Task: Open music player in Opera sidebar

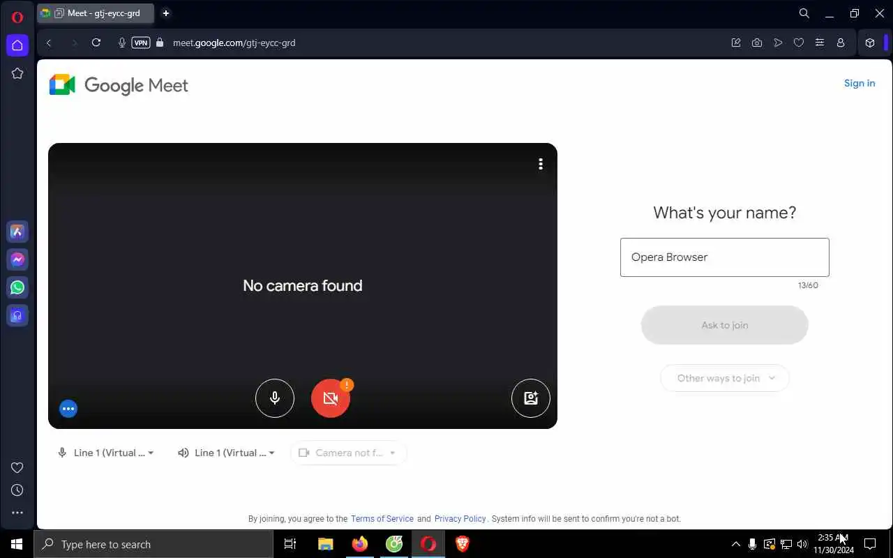Action: [17, 315]
